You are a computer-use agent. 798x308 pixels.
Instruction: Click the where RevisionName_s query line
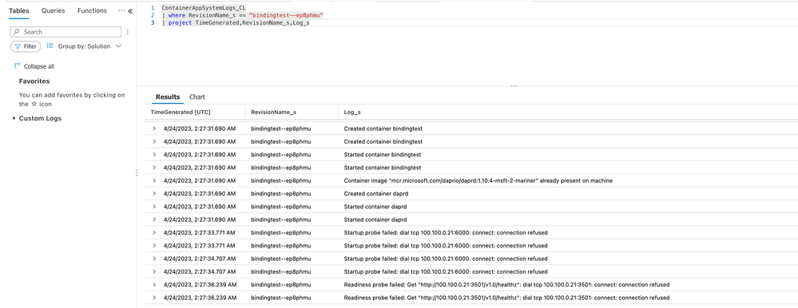243,16
